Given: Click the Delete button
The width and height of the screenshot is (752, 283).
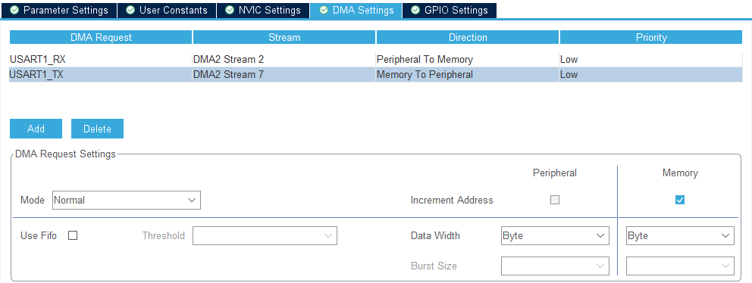Looking at the screenshot, I should (97, 129).
